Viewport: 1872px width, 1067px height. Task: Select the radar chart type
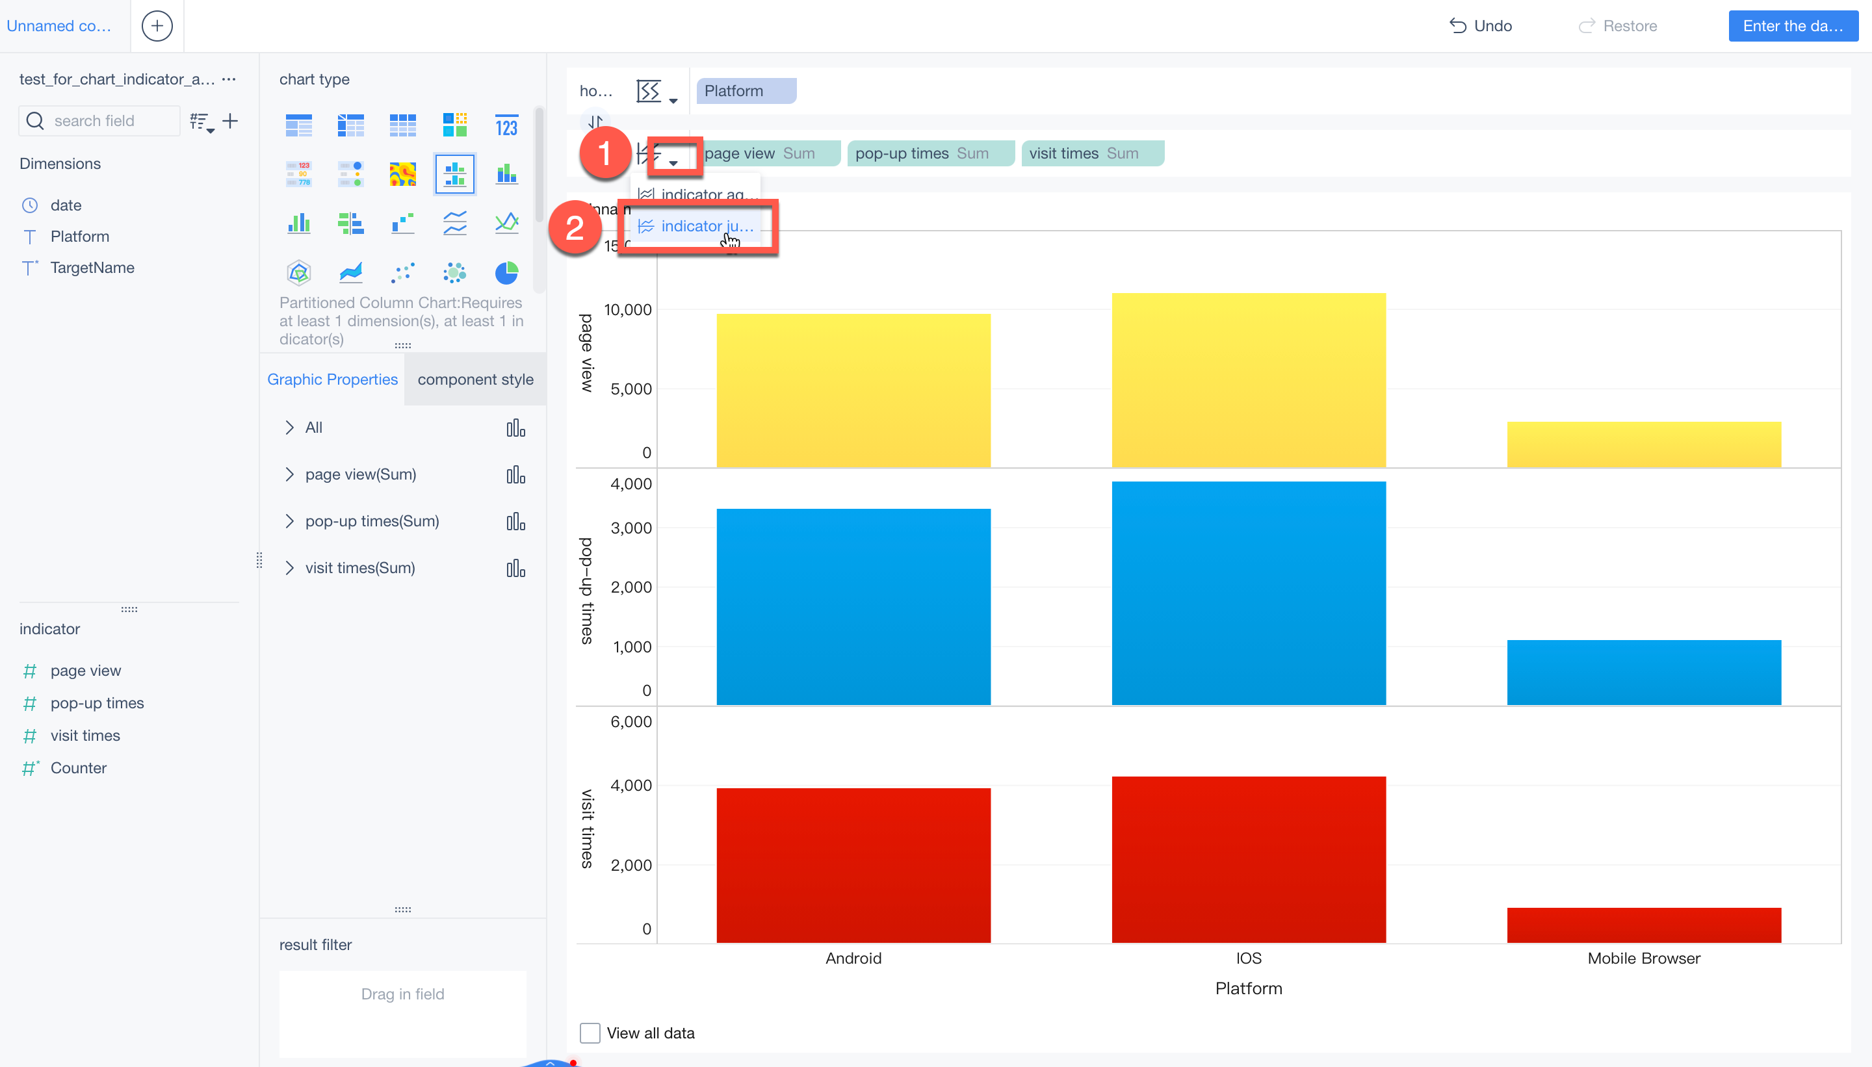(298, 273)
